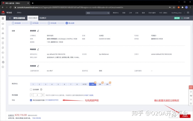Image resolution: width=193 pixels, height=121 pixels.
Task: Open 备案 in top navigation
Action: coord(143,13)
